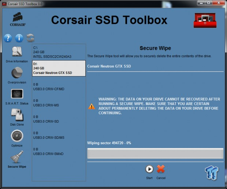The width and height of the screenshot is (227, 189).
Task: Click the orange warning triangle icon
Action: coord(92,106)
